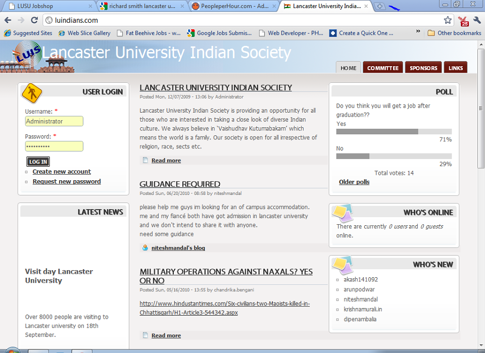485x353 pixels.
Task: Close the LUSU Jobshop tab
Action: point(90,6)
